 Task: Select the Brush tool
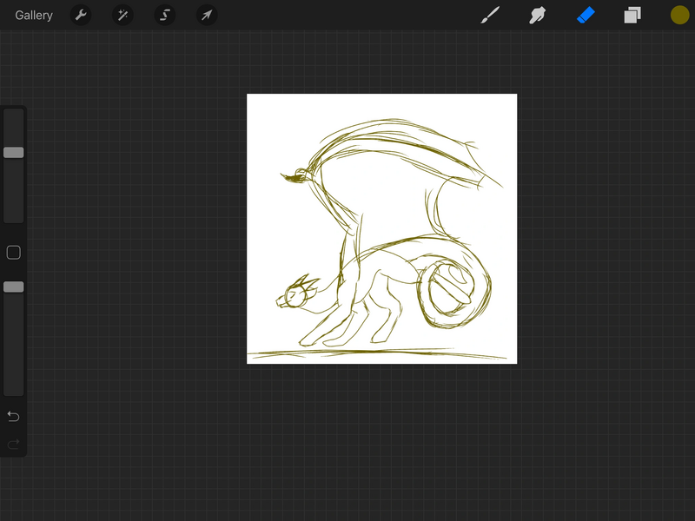491,16
